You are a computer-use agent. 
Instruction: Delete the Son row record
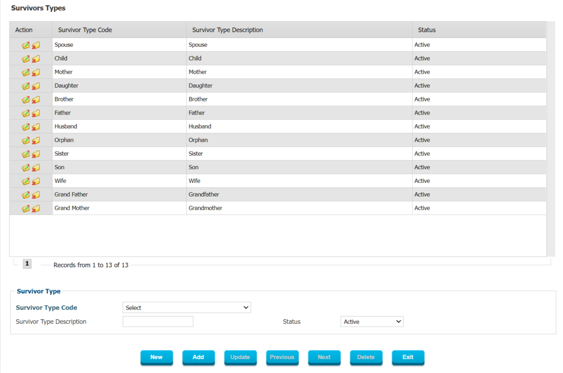coord(36,168)
